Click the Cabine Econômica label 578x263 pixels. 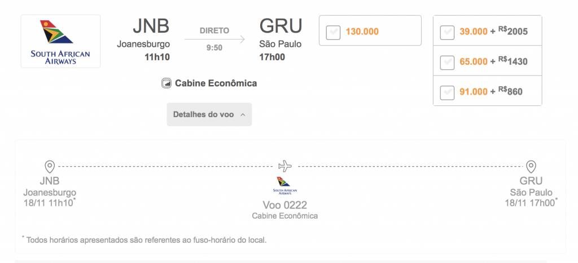pyautogui.click(x=216, y=83)
